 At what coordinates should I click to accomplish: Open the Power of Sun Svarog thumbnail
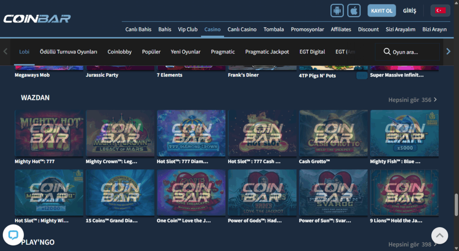coord(333,192)
